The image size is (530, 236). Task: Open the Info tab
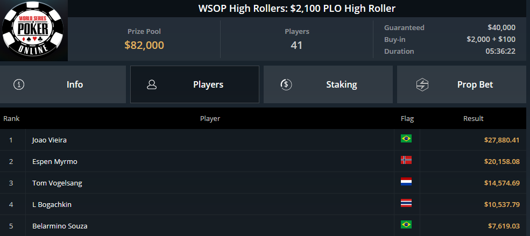pyautogui.click(x=63, y=84)
